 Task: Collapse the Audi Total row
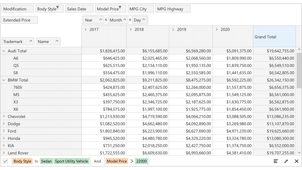(x=4, y=51)
